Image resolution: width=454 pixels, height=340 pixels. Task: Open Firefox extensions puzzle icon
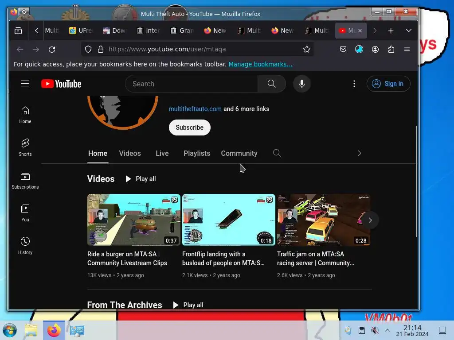click(x=391, y=50)
